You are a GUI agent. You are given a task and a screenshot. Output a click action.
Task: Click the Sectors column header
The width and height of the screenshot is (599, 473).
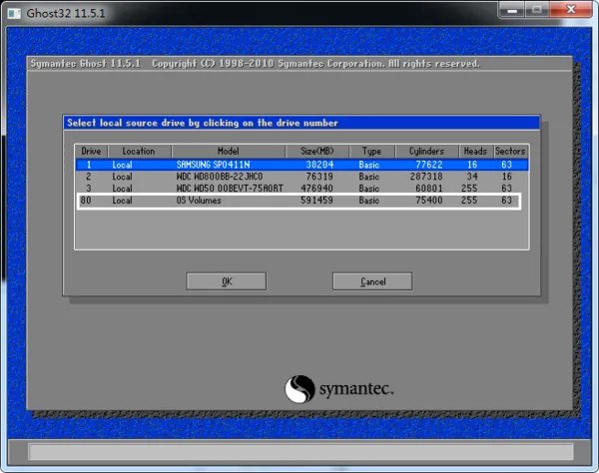click(510, 151)
